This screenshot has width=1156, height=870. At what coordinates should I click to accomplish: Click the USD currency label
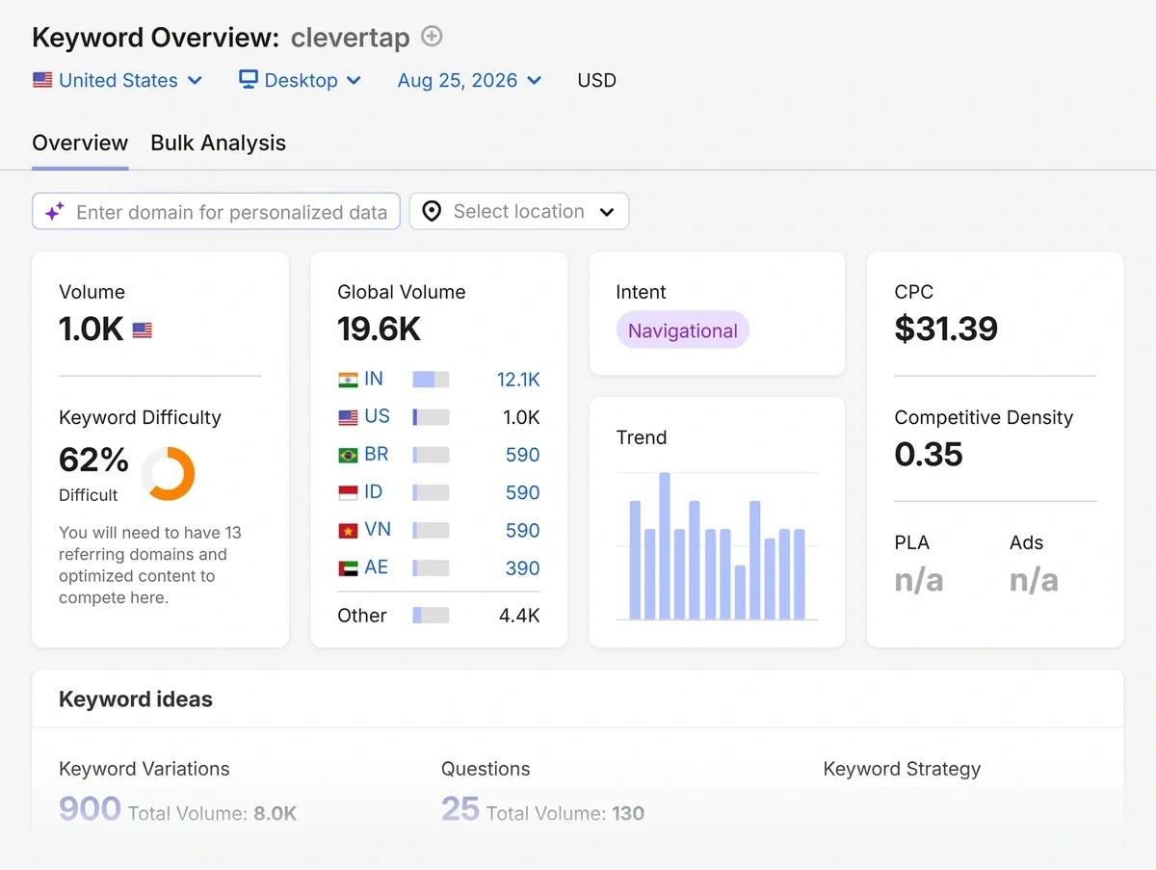(x=596, y=81)
